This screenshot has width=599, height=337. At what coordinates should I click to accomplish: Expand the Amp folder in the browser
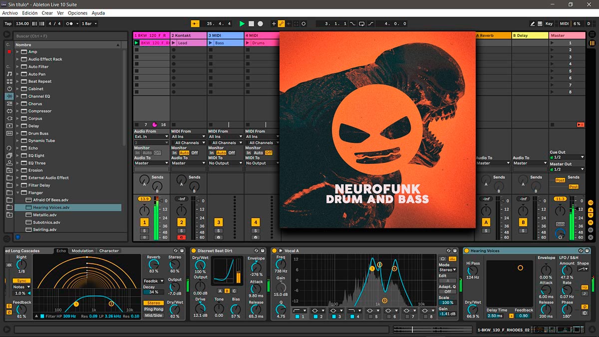coord(17,52)
